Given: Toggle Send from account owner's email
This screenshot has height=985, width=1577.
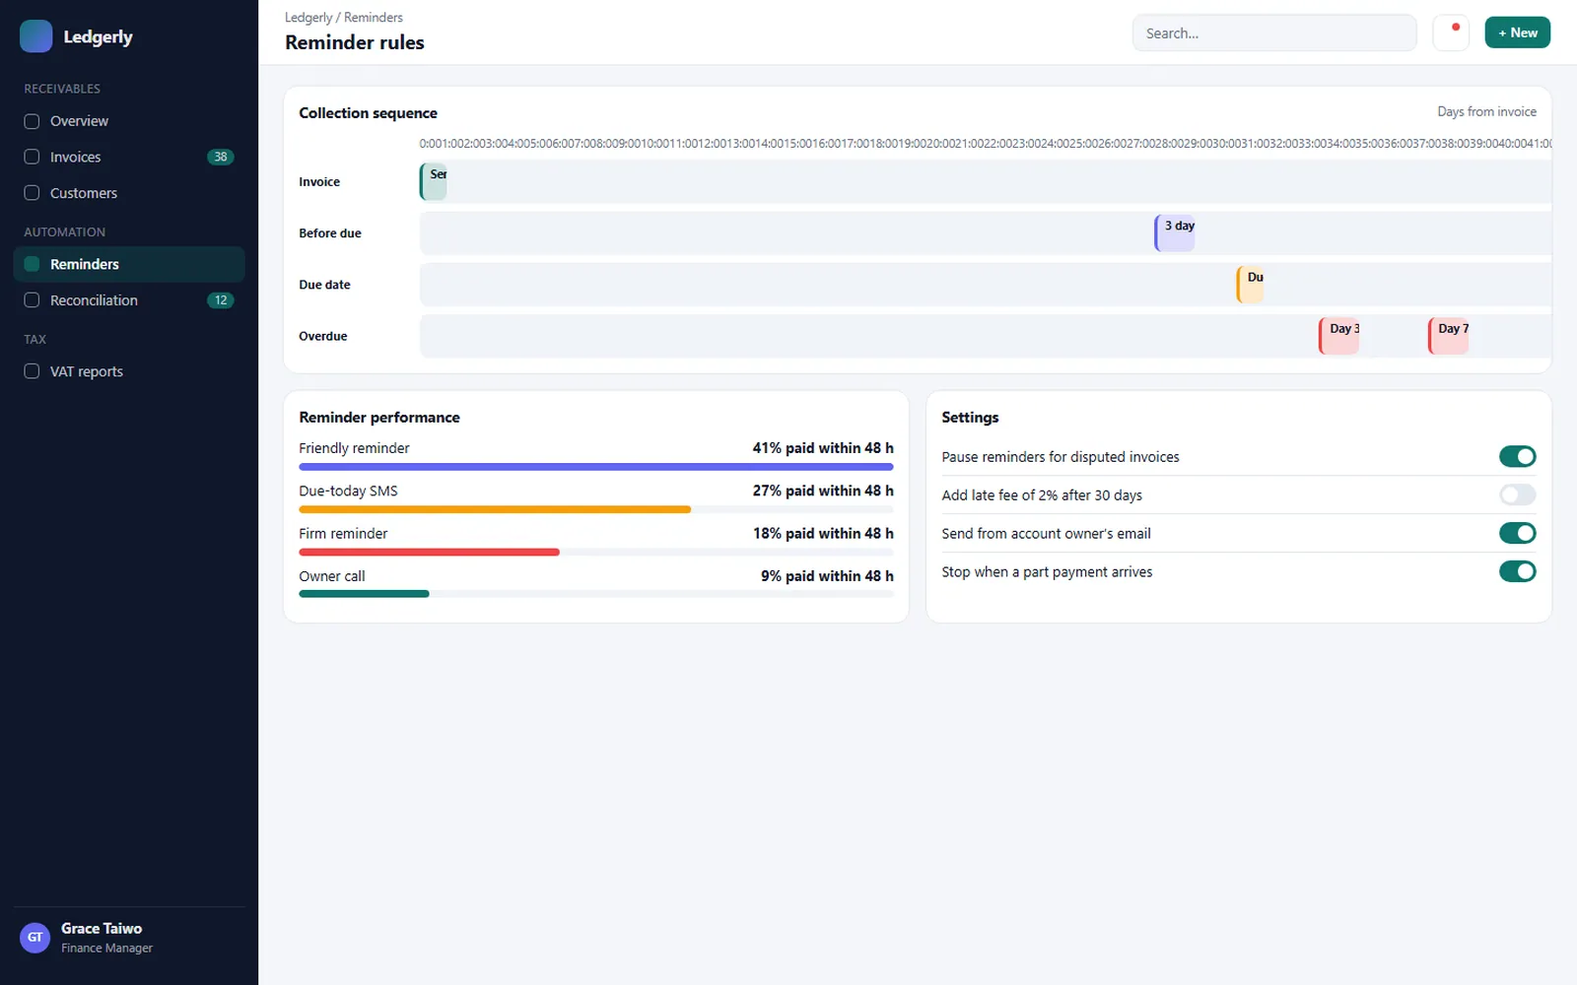Looking at the screenshot, I should pos(1518,533).
